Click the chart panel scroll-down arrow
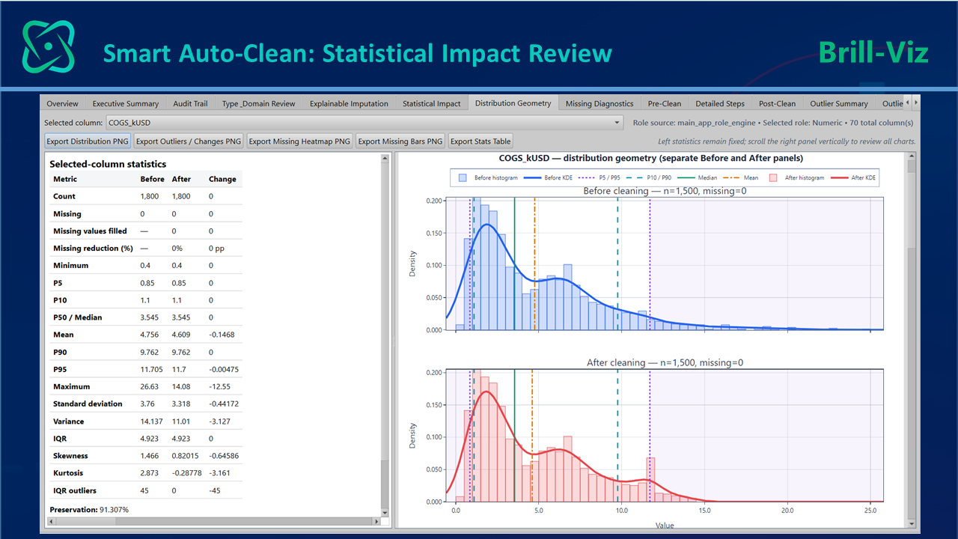Screen dimensions: 958x539 [911, 523]
